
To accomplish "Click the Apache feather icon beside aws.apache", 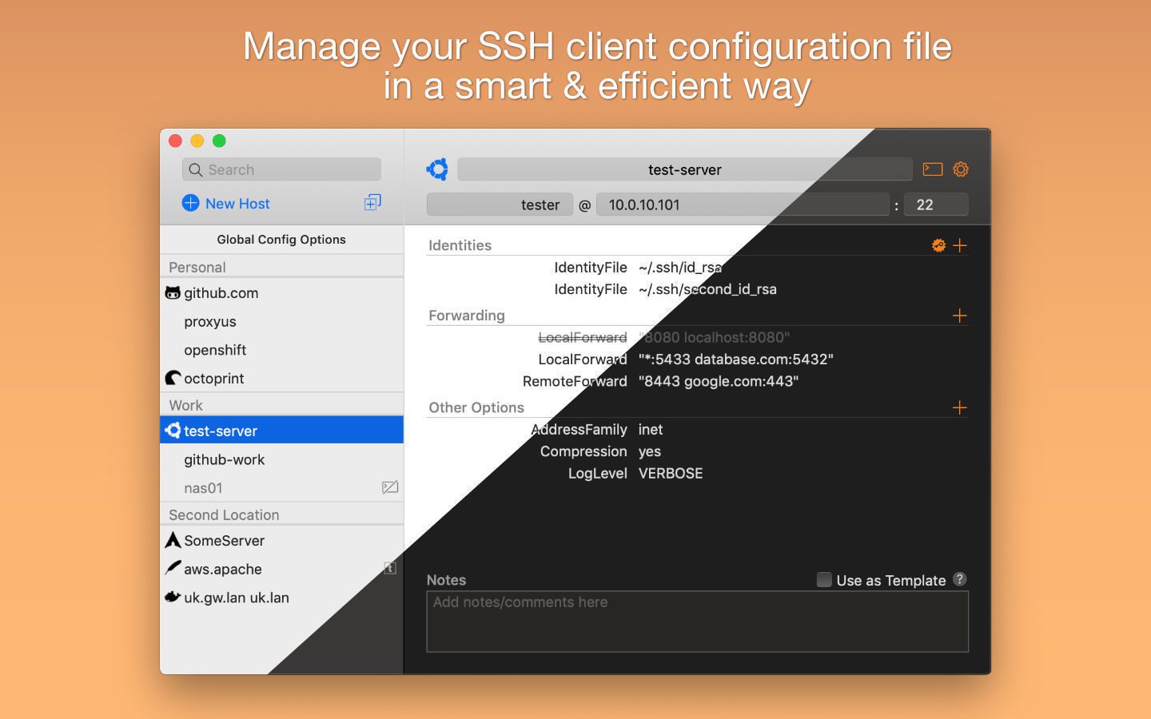I will point(173,568).
